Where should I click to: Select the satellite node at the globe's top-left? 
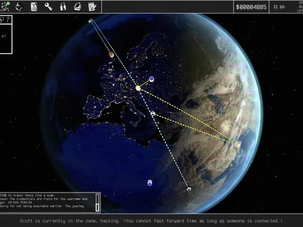point(91,21)
